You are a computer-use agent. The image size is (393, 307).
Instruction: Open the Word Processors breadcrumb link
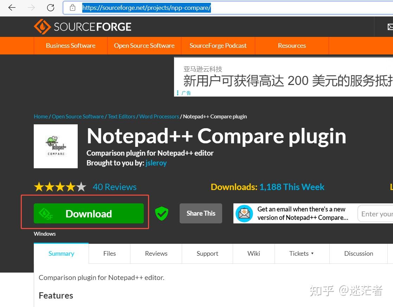click(159, 116)
